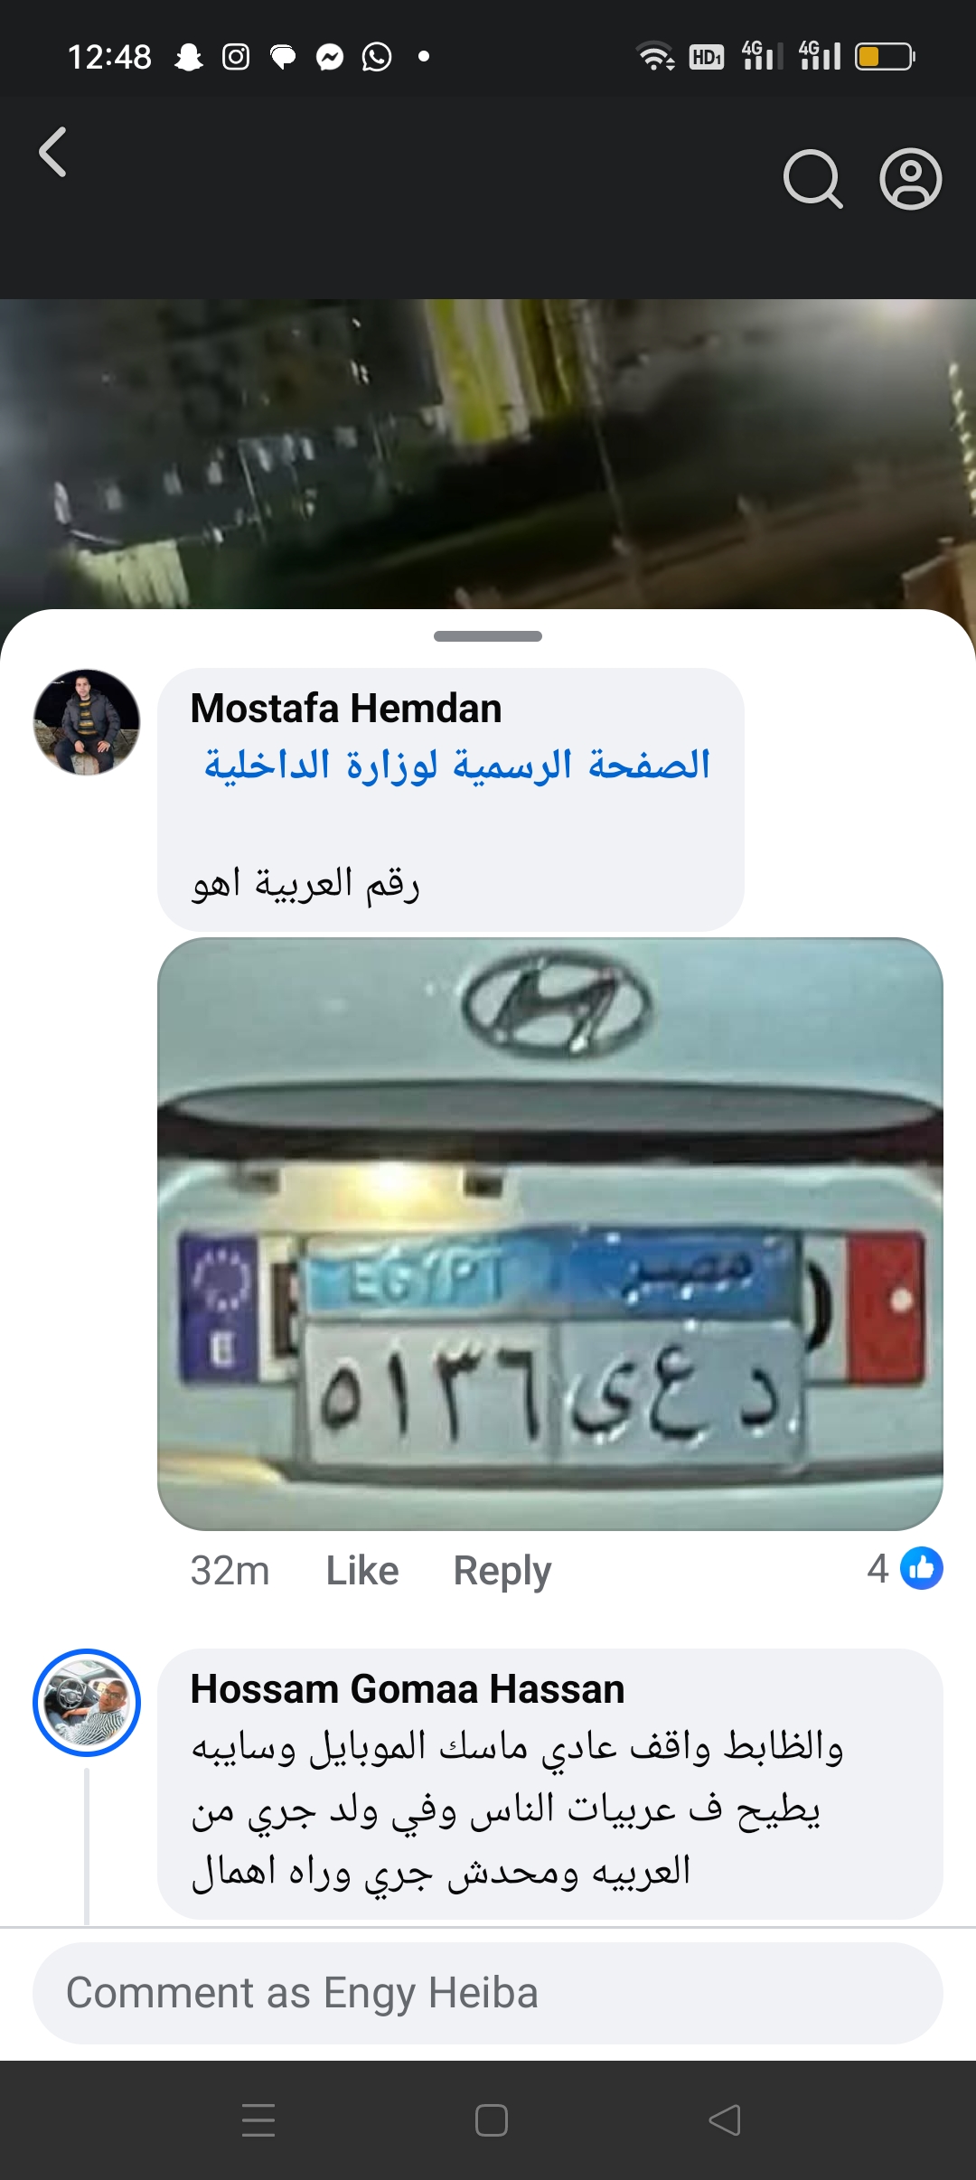976x2180 pixels.
Task: Open the tagged page الصفحة الرسمية لوزارة الداخلية
Action: click(x=457, y=766)
